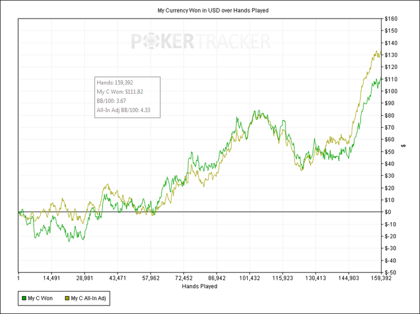The width and height of the screenshot is (420, 314).
Task: Click the y-axis label $160
Action: pyautogui.click(x=391, y=19)
